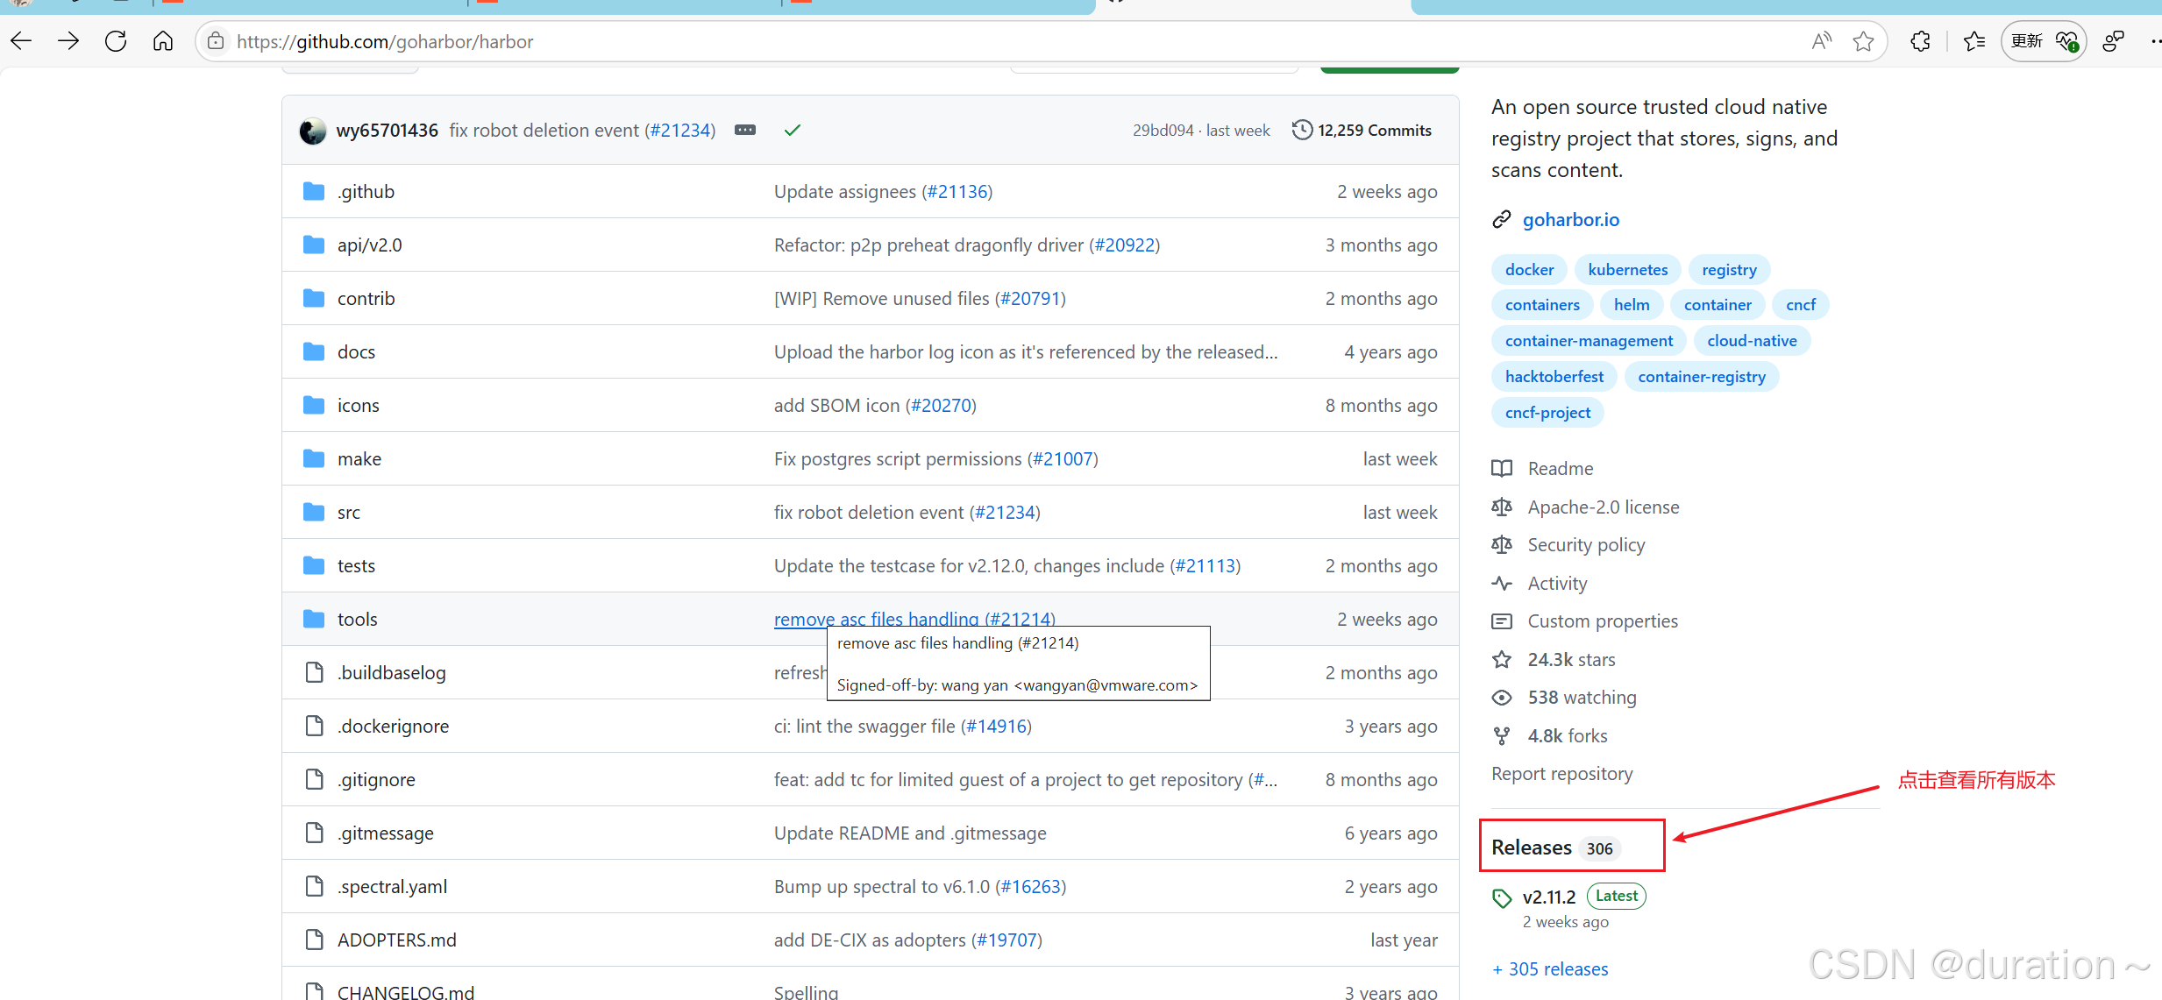Screen dimensions: 2162x1000
Task: Activate the read aloud icon
Action: 1822,41
